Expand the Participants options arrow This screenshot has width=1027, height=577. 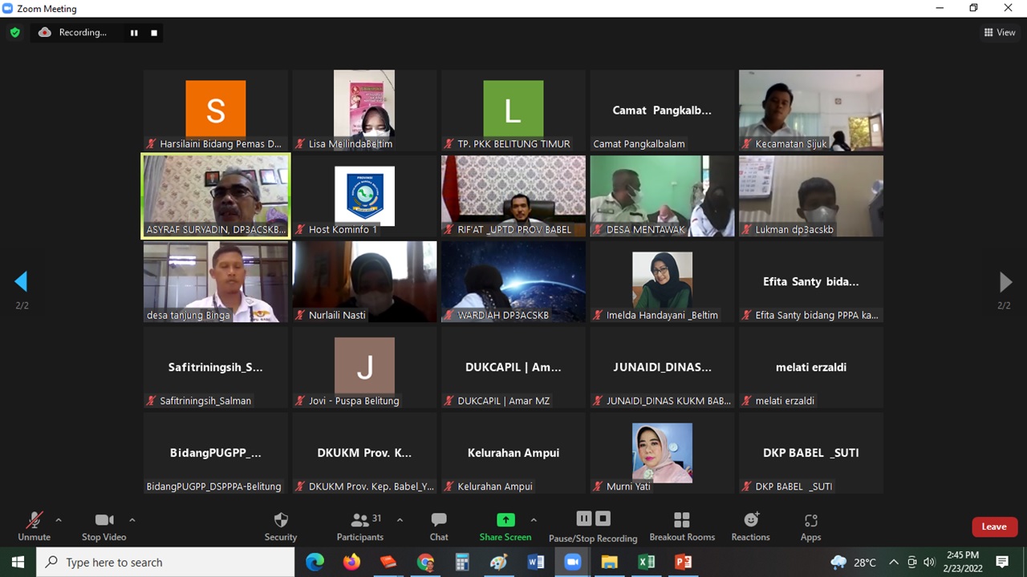point(400,520)
